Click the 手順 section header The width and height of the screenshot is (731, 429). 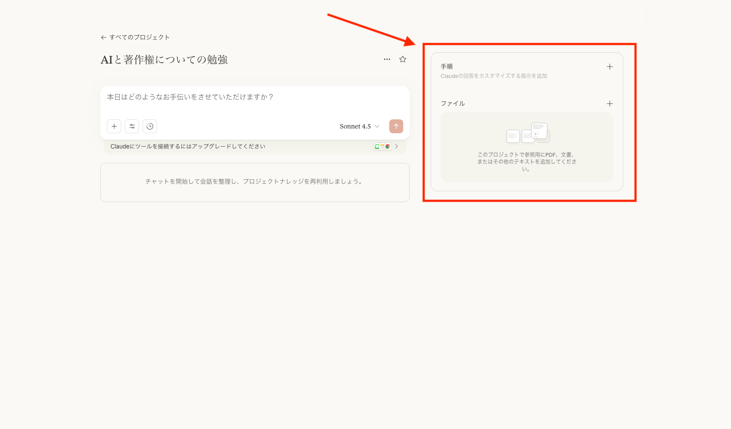point(446,66)
